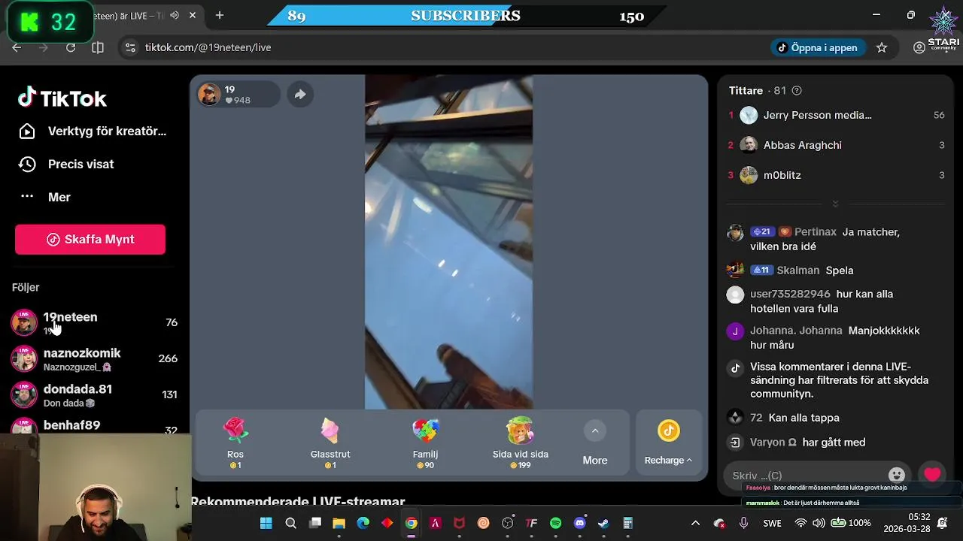Click the comment input field Skriv
The width and height of the screenshot is (963, 541).
(x=805, y=475)
